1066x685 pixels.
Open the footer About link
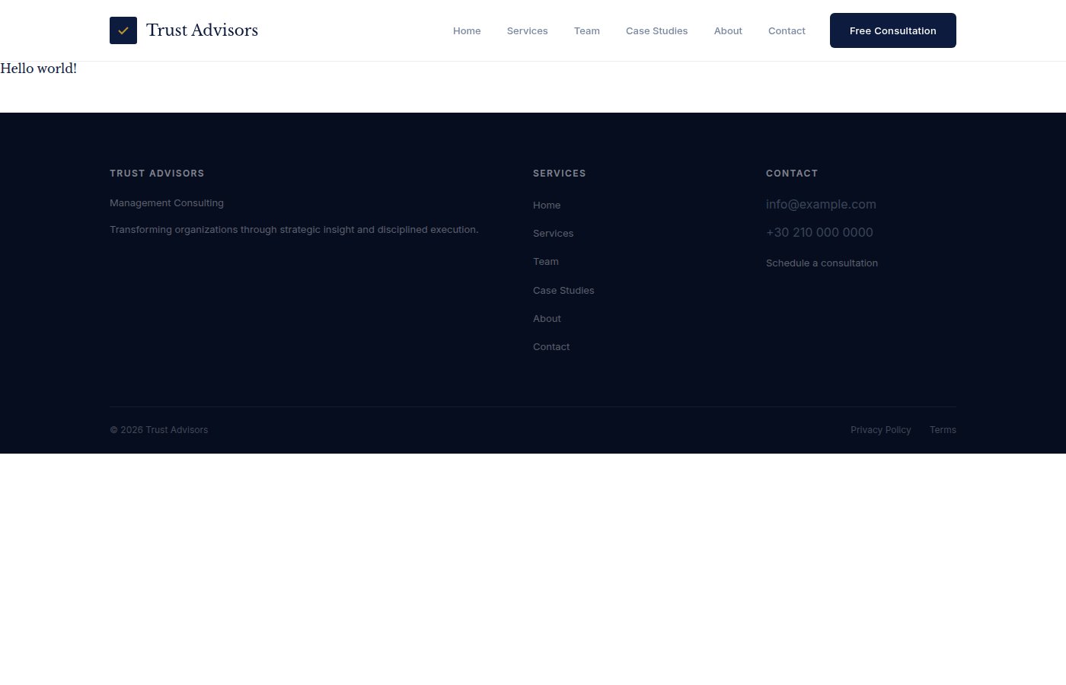click(x=547, y=319)
